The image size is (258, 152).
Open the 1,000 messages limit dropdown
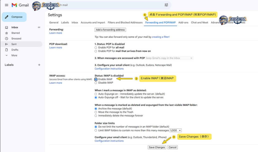click(176, 130)
